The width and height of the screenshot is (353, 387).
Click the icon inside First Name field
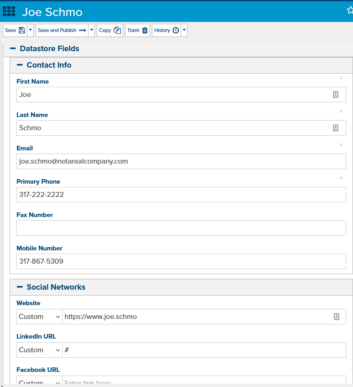[336, 95]
